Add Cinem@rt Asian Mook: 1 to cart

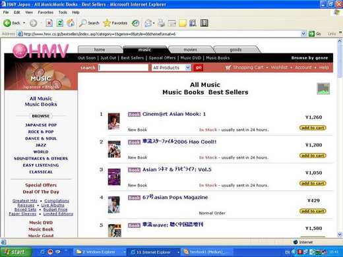click(313, 128)
